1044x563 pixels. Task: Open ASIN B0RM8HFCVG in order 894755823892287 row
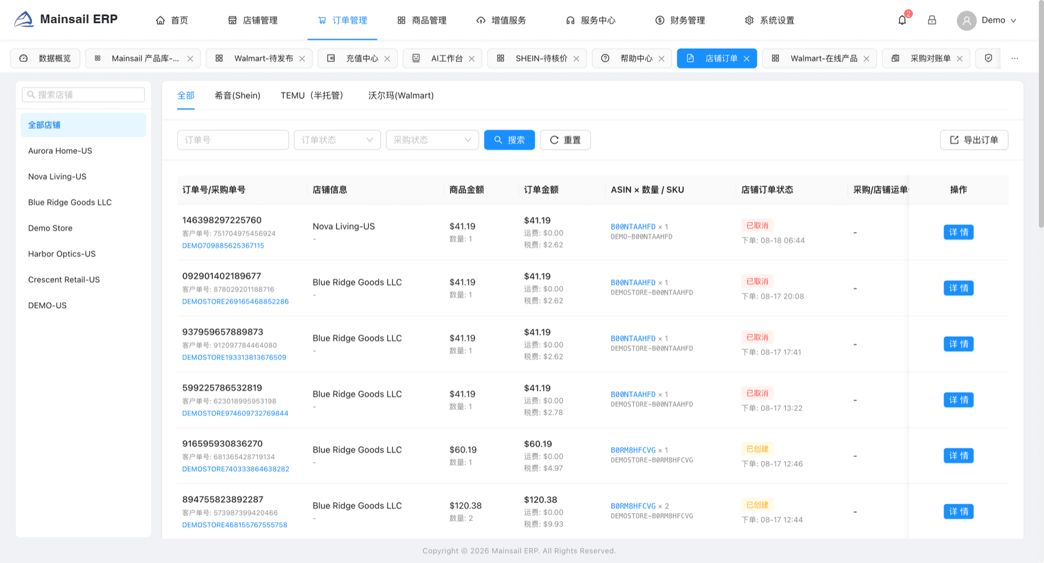pos(633,506)
